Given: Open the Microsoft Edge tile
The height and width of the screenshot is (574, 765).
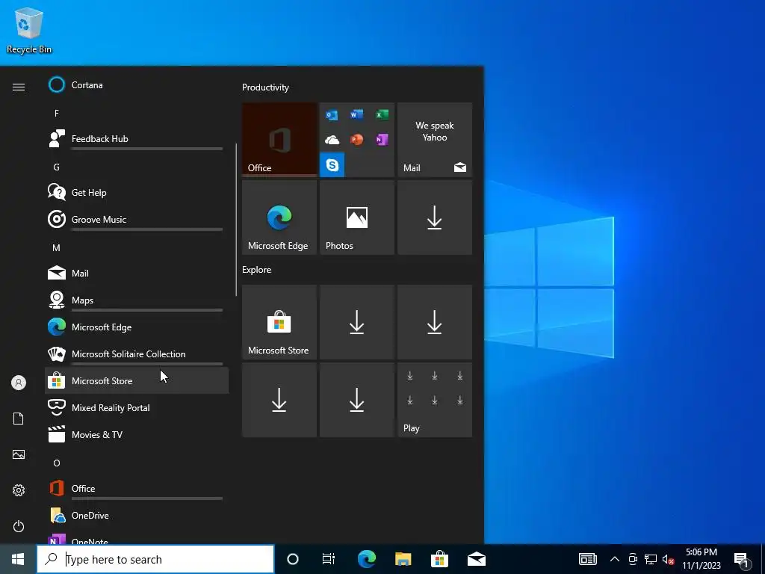Looking at the screenshot, I should click(x=279, y=217).
